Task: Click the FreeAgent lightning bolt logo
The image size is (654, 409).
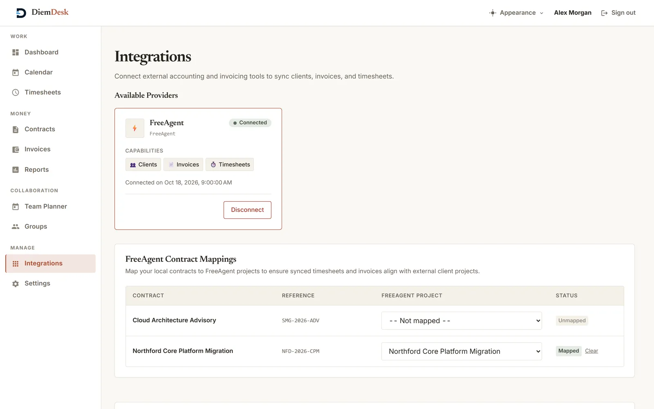Action: 135,128
